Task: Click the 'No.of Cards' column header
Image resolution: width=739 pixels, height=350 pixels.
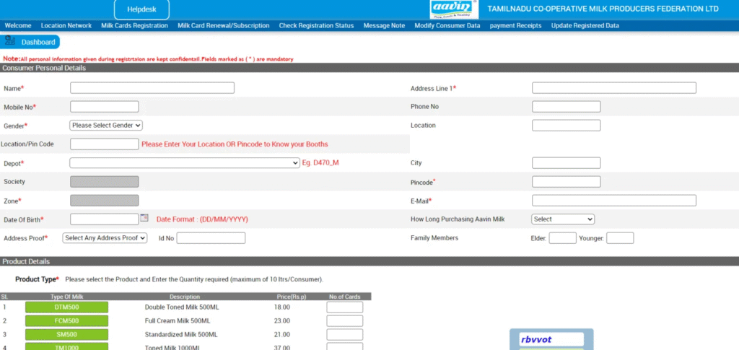Action: click(344, 297)
